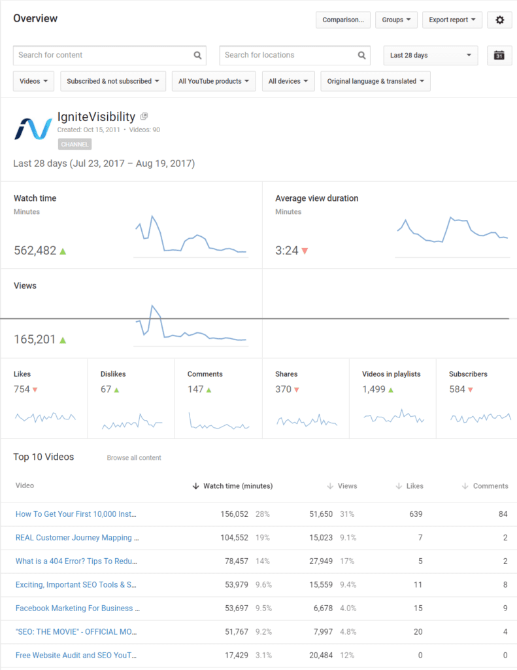Image resolution: width=517 pixels, height=670 pixels.
Task: Open Free Website Audit and SEO video
Action: click(x=76, y=655)
